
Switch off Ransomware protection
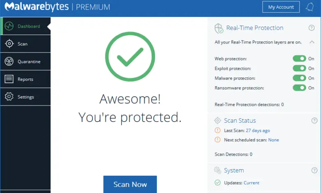click(299, 88)
